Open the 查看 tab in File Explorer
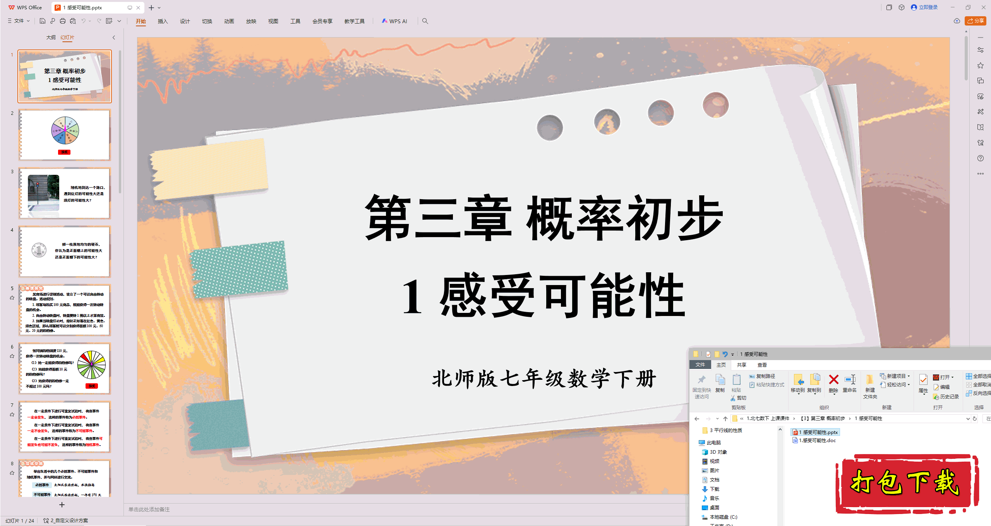The height and width of the screenshot is (526, 991). click(762, 365)
